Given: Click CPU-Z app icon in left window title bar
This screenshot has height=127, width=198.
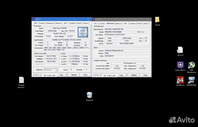Looking at the screenshot, I should click(x=33, y=19).
